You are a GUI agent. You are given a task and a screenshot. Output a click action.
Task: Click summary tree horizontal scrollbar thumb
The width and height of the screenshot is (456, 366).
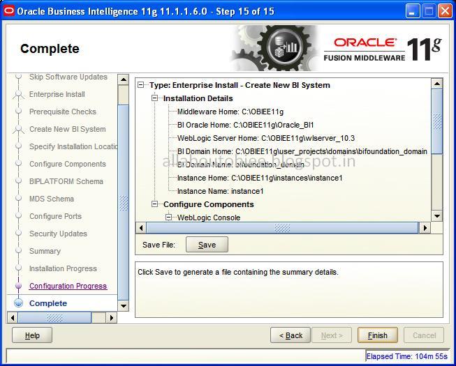282,228
